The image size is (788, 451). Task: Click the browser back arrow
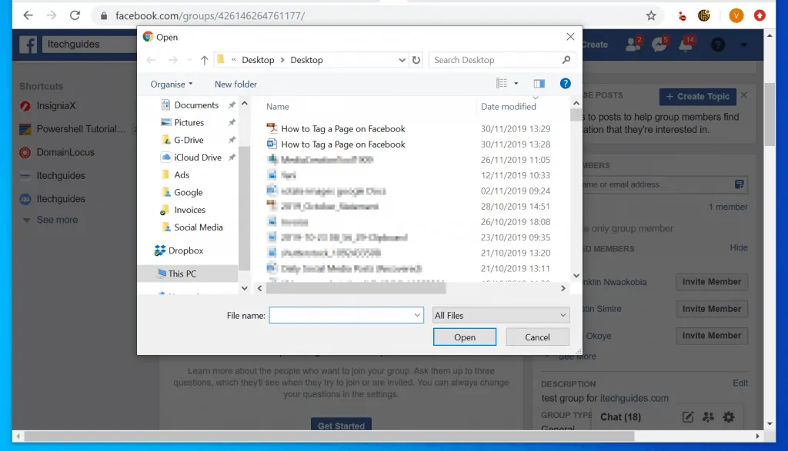(28, 15)
